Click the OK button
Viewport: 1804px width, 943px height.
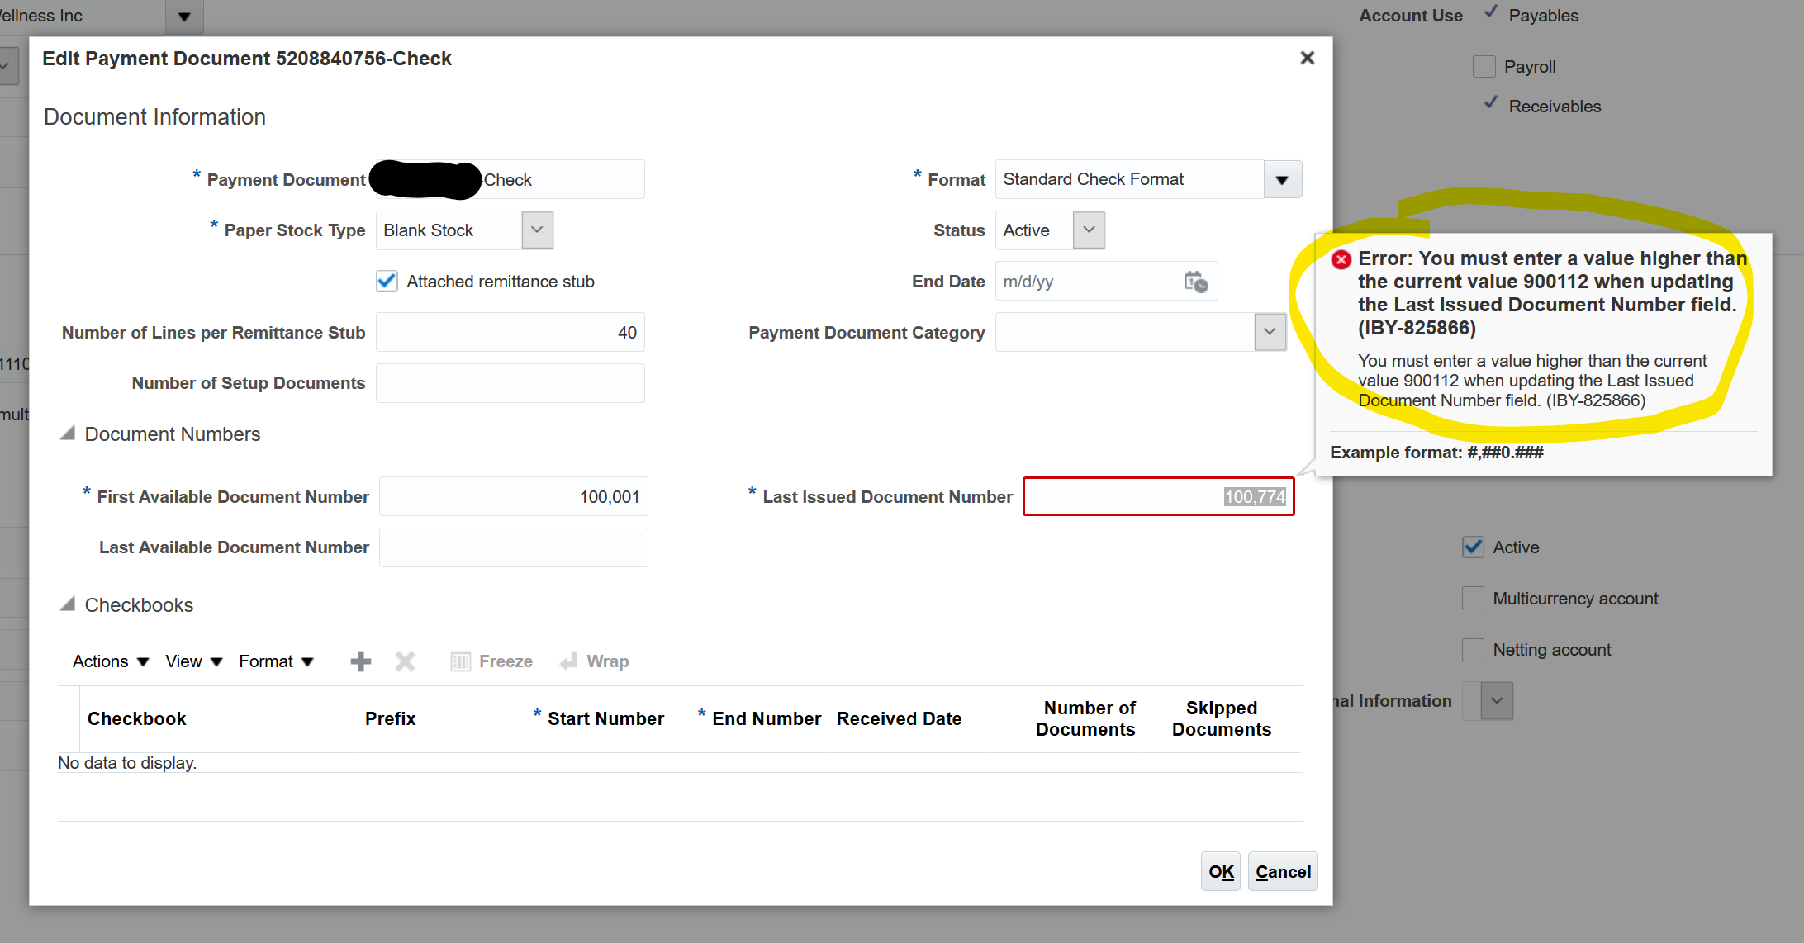[x=1220, y=871]
